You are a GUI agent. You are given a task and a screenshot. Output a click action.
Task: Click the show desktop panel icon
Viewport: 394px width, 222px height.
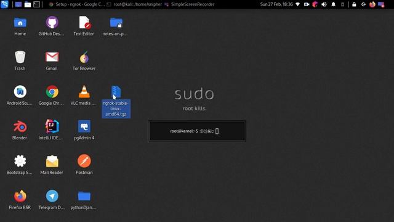point(18,4)
